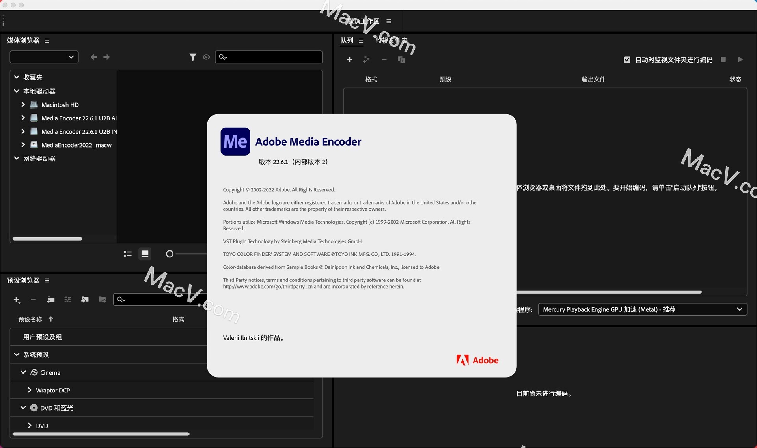This screenshot has height=448, width=757.
Task: Click the Media Browser tree horizontal scrollbar
Action: tap(47, 239)
